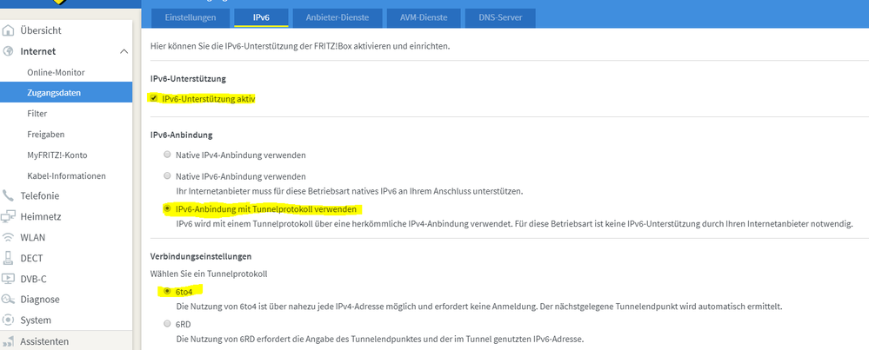Open the AVM-Dienste tab
Image resolution: width=869 pixels, height=350 pixels.
(x=423, y=17)
